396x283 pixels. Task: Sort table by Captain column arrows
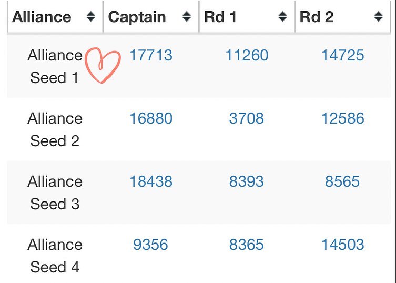(x=187, y=17)
